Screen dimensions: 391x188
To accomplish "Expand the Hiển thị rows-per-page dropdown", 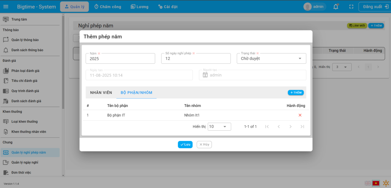I will [219, 126].
